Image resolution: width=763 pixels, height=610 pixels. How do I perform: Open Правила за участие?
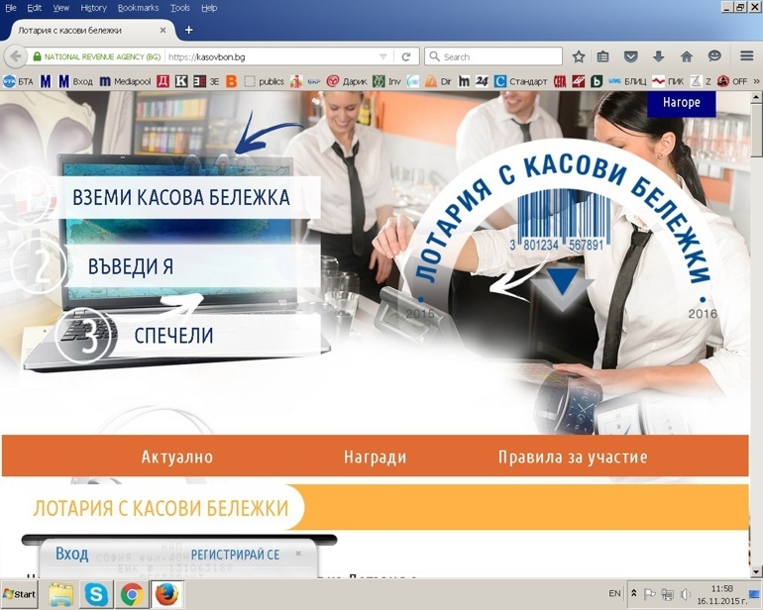(573, 457)
